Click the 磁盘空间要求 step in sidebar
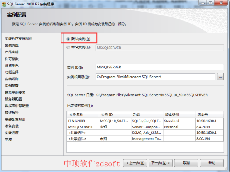 click(15, 92)
